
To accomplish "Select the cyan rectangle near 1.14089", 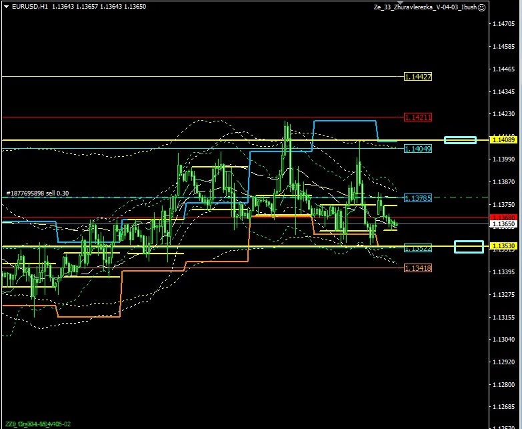I will (x=460, y=139).
